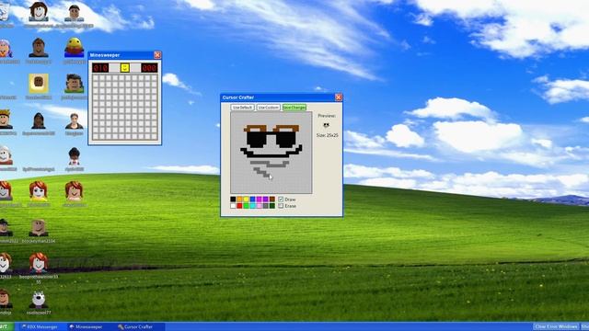Image resolution: width=589 pixels, height=331 pixels.
Task: Open the yellow duck avatar desktop icon
Action: (74, 48)
